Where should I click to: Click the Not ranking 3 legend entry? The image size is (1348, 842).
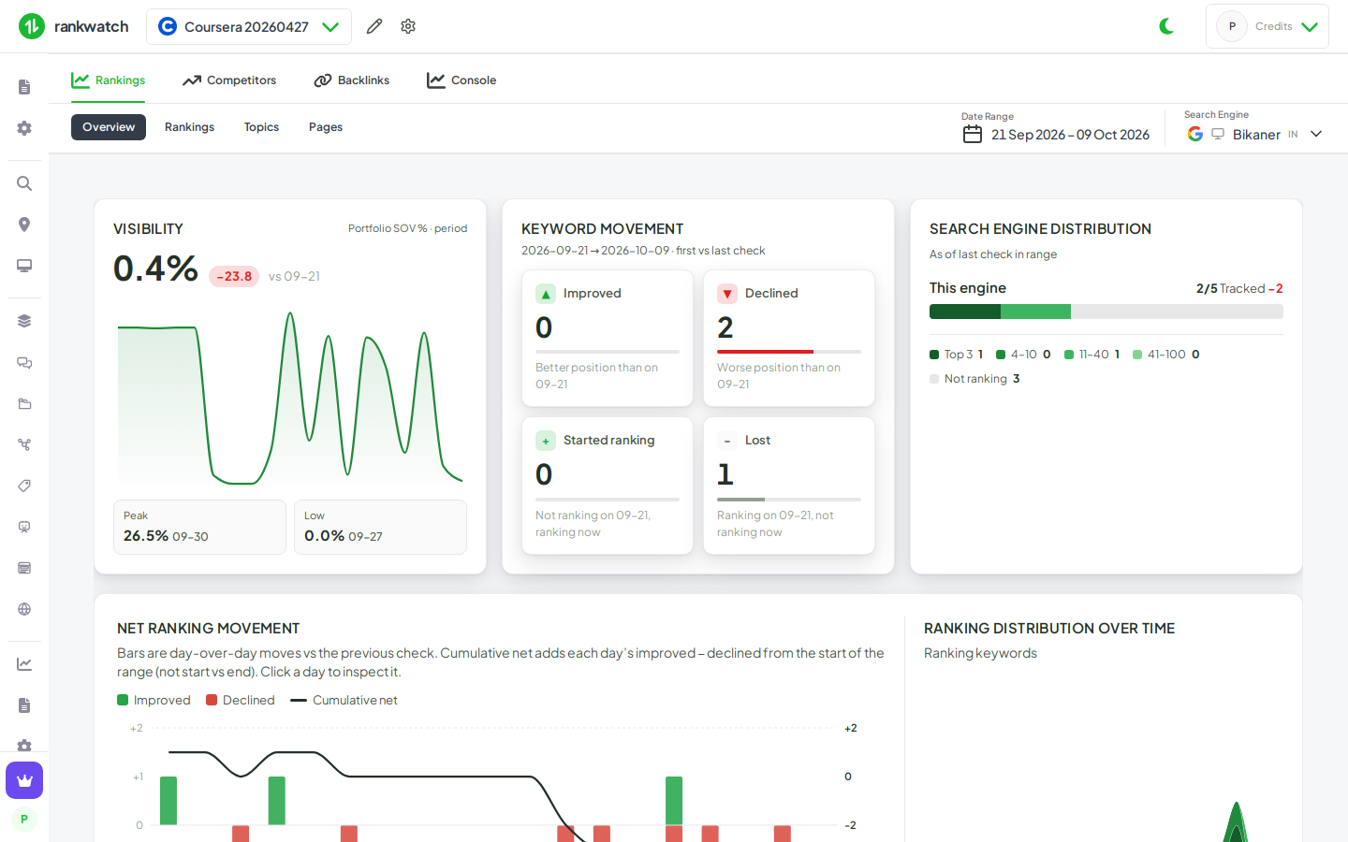[x=974, y=379]
